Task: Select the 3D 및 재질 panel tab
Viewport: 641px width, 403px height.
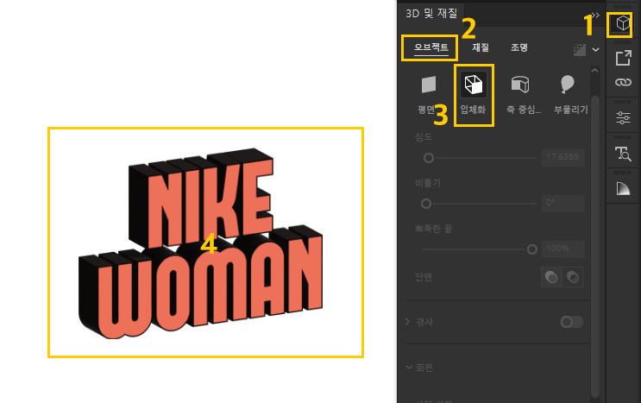Action: click(431, 14)
